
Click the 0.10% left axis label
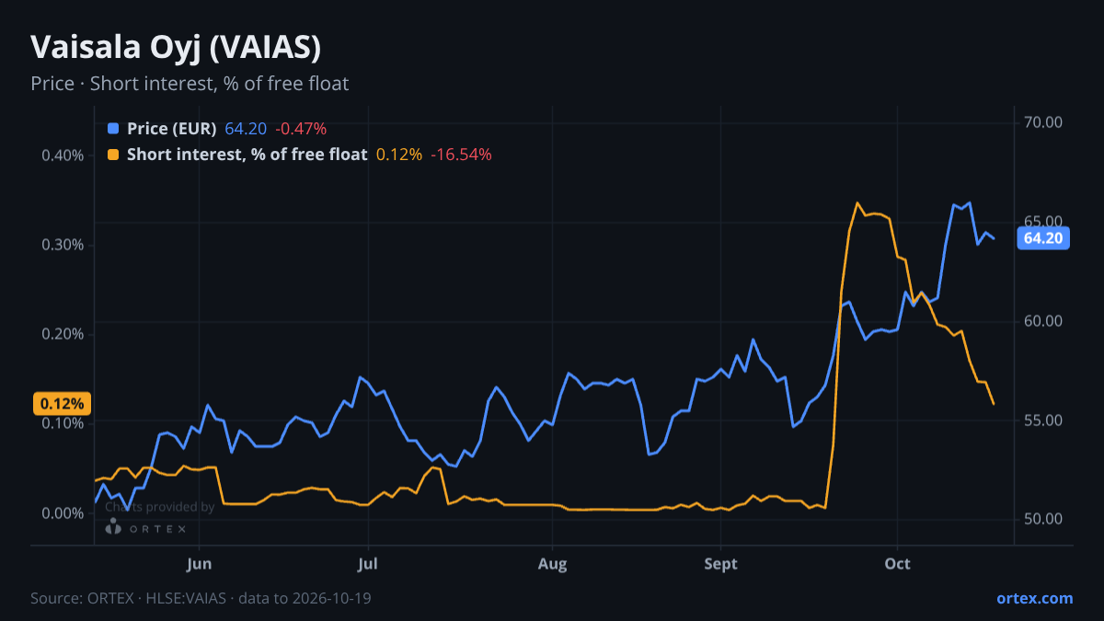tap(63, 423)
